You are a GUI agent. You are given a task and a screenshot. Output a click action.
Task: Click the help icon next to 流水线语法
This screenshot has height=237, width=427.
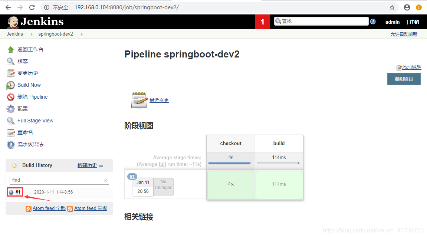click(x=11, y=145)
